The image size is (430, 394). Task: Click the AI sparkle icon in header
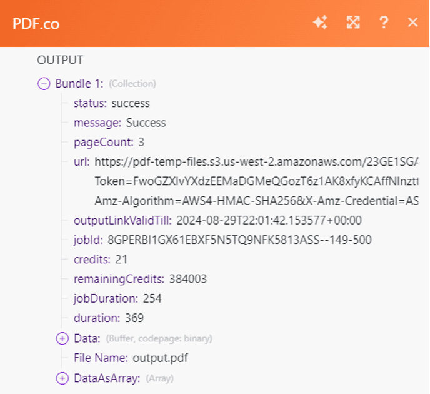pyautogui.click(x=320, y=23)
